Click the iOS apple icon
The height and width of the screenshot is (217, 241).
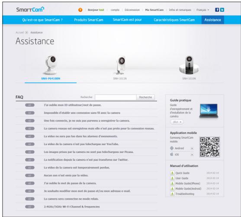click(x=172, y=154)
